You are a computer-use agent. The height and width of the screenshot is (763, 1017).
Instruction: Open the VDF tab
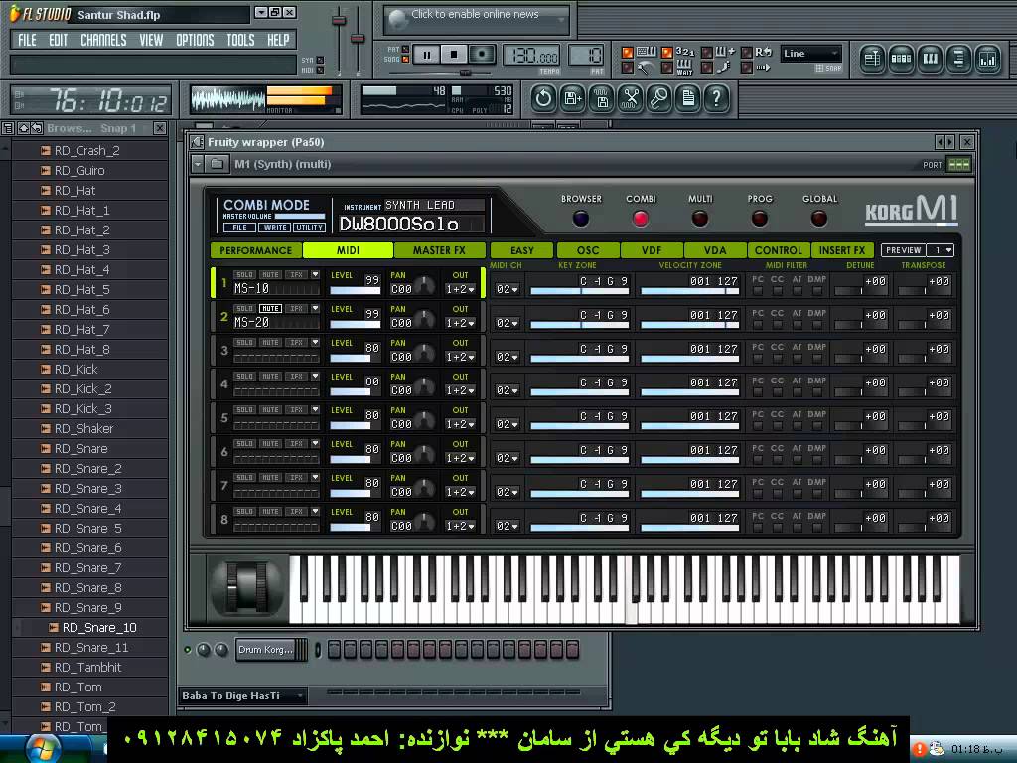pos(652,250)
